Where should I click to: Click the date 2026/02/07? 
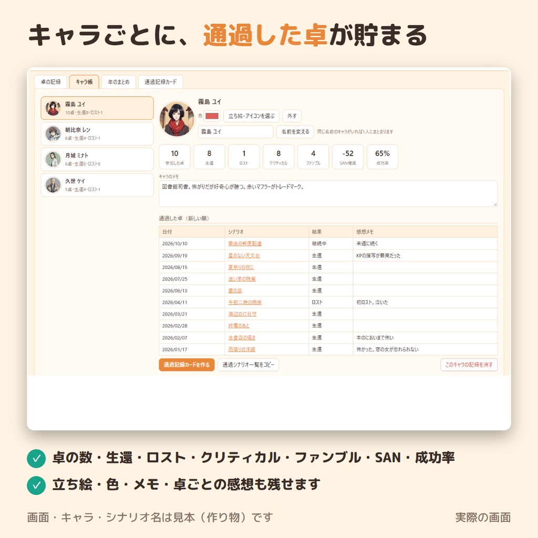point(175,338)
